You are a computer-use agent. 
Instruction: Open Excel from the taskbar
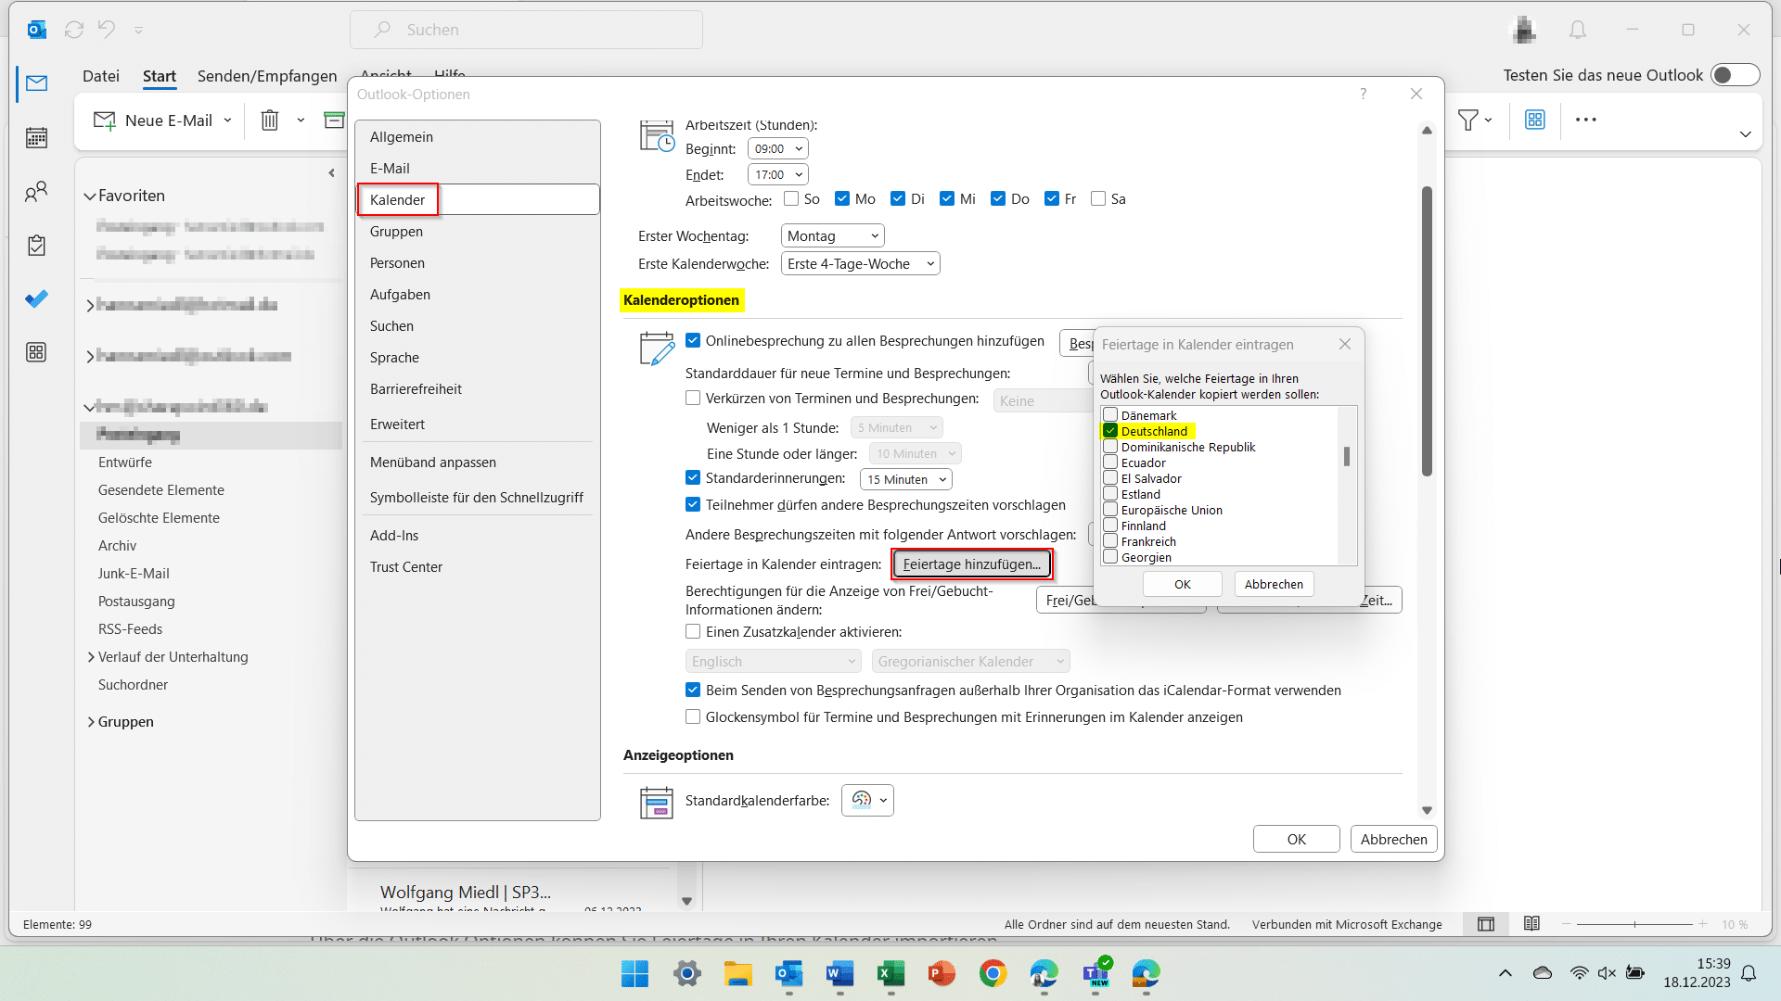[890, 973]
